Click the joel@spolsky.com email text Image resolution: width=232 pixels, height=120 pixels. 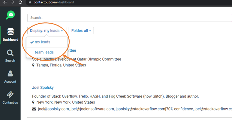[x=53, y=109]
